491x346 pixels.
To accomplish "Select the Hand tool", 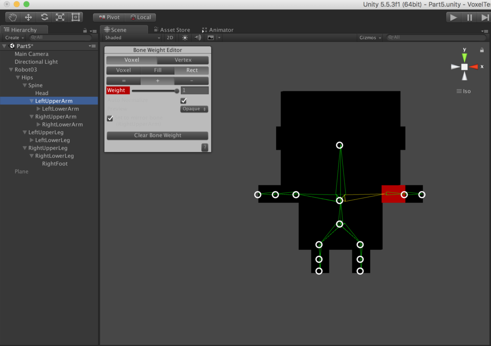I will 13,17.
